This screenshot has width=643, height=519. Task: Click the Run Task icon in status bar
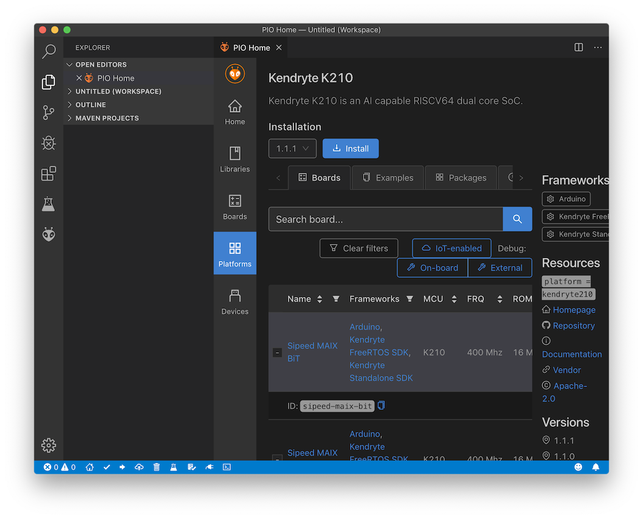point(192,467)
